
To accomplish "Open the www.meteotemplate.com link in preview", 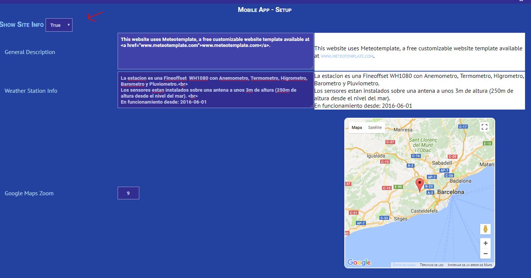I will pos(347,56).
